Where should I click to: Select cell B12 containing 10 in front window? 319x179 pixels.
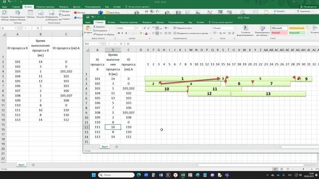[x=113, y=127]
